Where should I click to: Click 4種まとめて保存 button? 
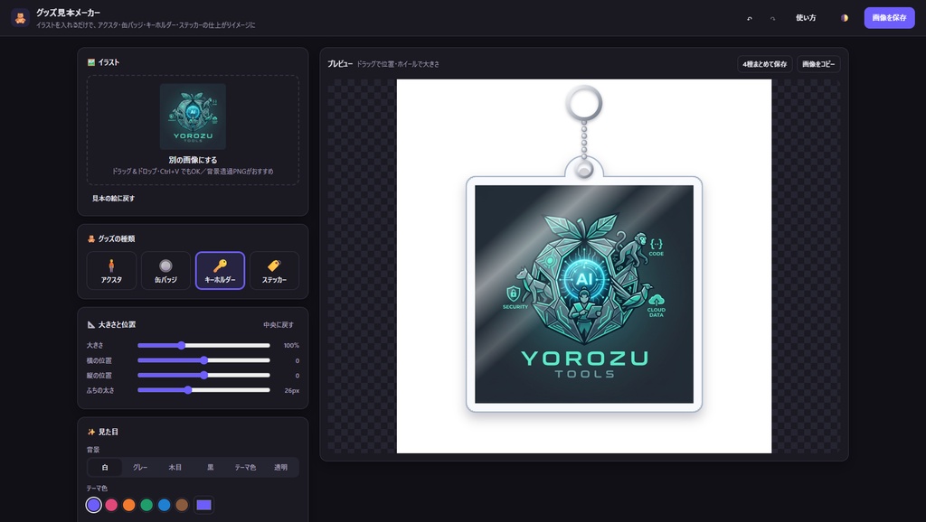pos(765,64)
